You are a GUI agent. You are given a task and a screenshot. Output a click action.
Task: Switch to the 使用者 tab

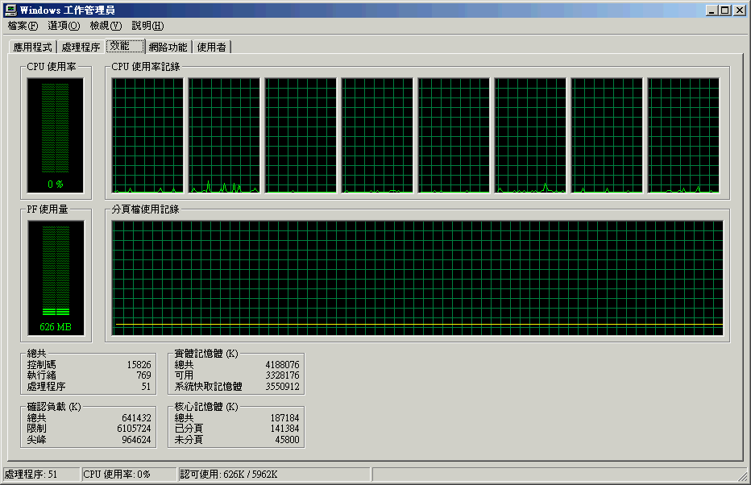point(212,47)
